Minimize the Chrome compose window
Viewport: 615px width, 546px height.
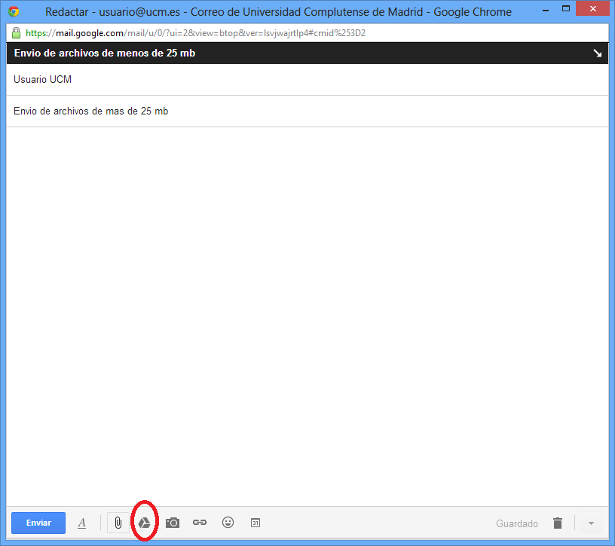(546, 9)
